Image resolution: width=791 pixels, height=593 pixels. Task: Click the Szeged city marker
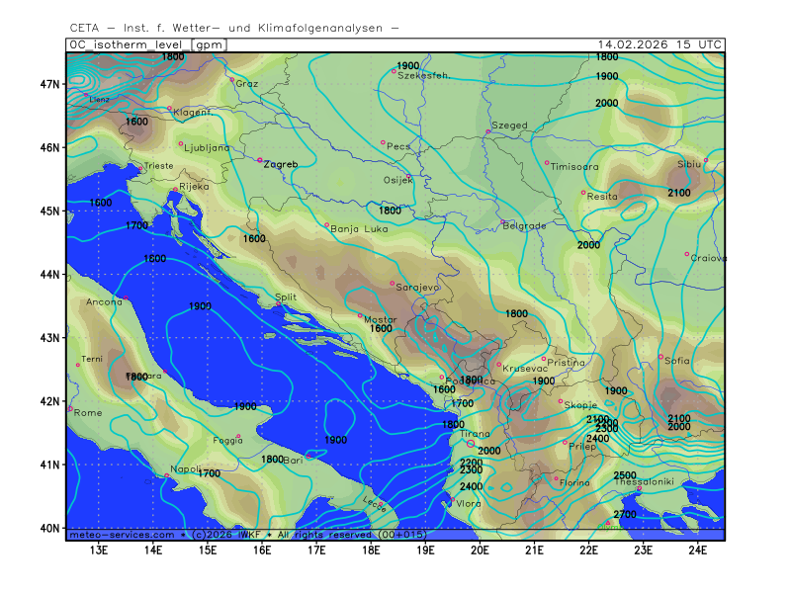(488, 131)
